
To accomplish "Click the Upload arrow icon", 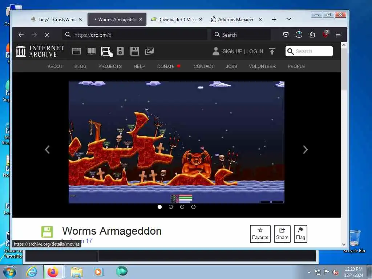I will pyautogui.click(x=272, y=51).
